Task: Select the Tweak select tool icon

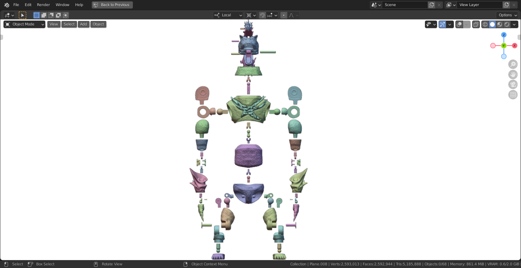Action: (x=23, y=15)
